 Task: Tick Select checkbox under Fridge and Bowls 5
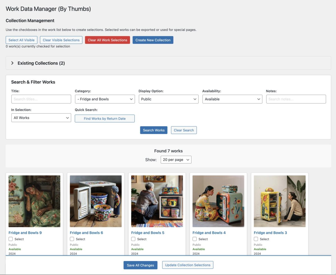[133, 239]
